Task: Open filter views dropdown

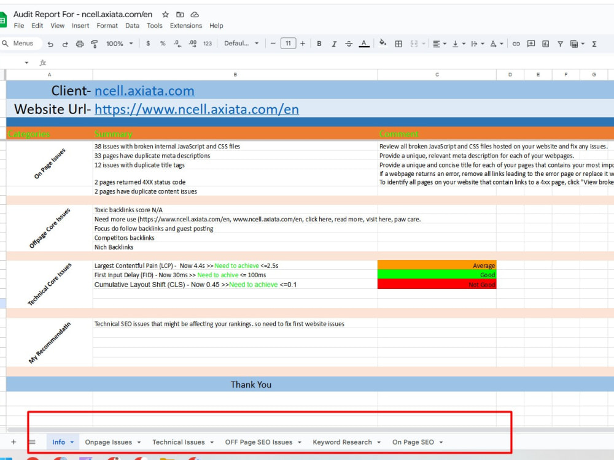Action: pos(577,44)
